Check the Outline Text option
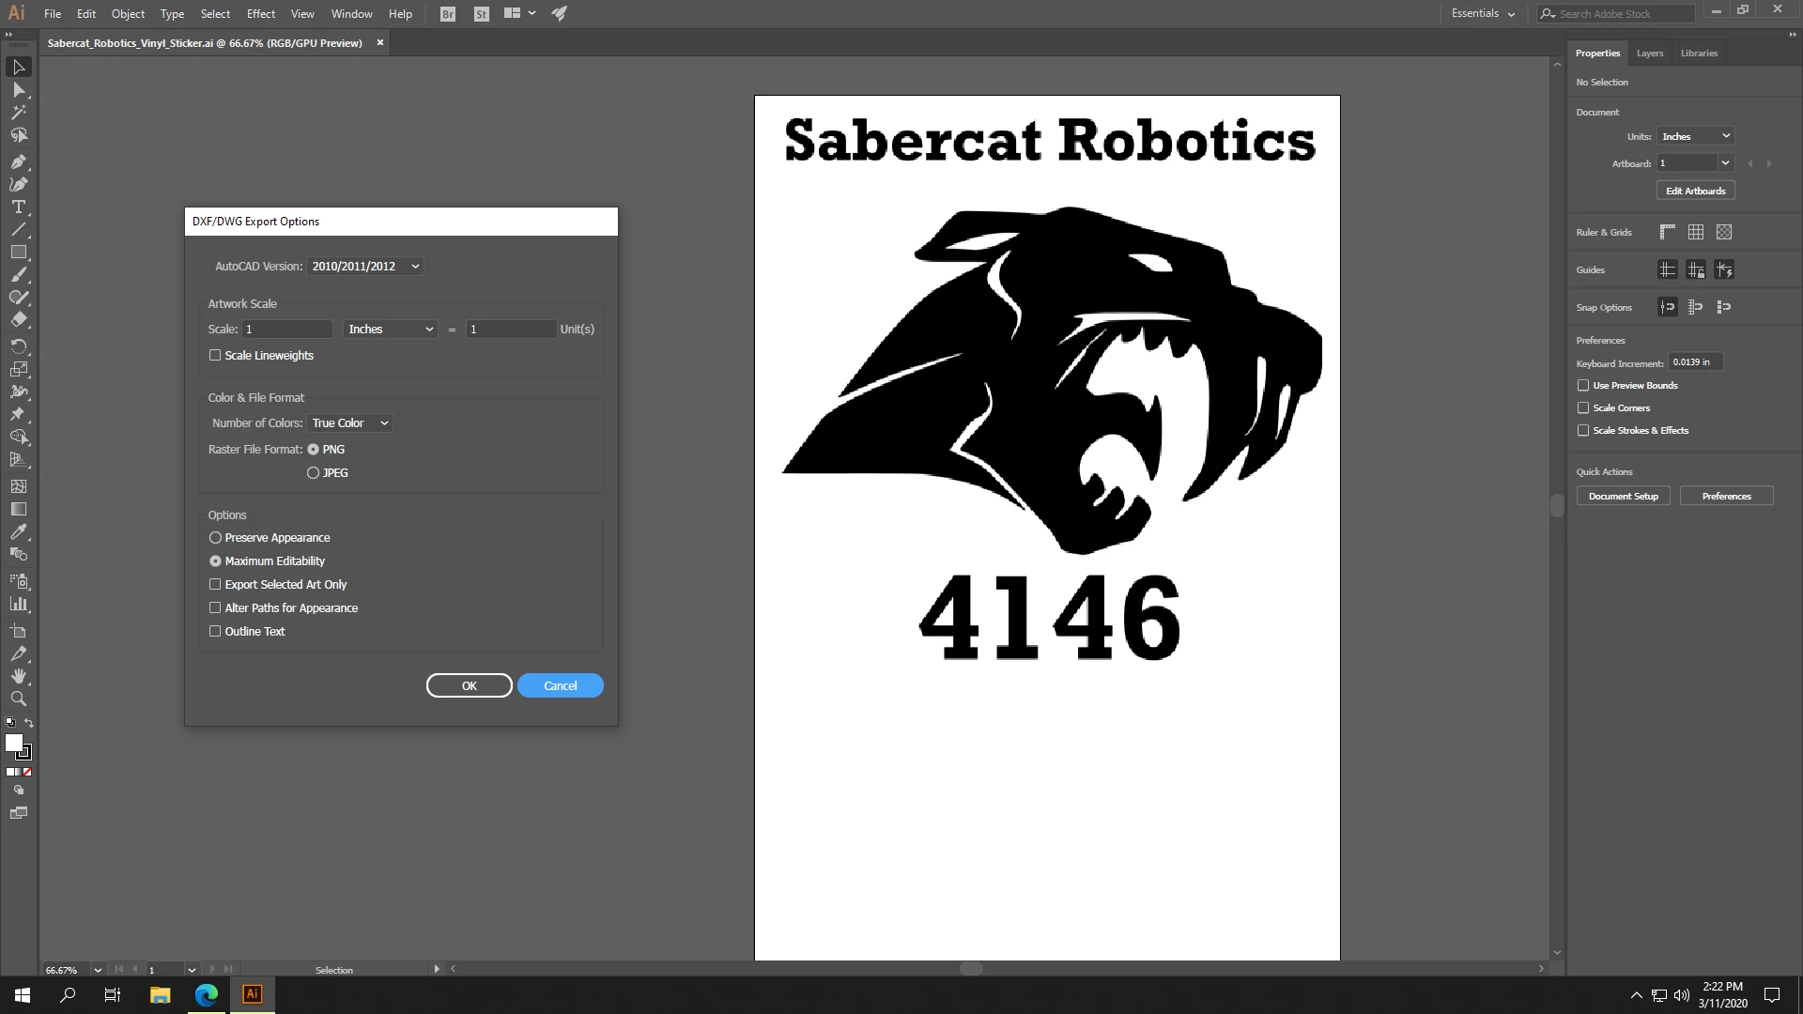Screen dimensions: 1803x1014 [215, 631]
